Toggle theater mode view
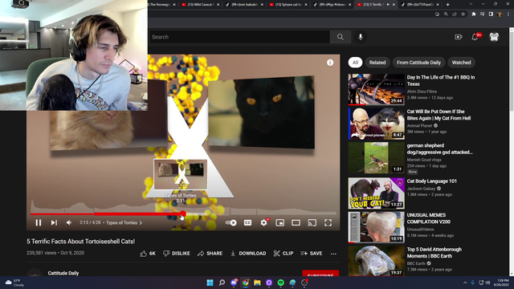 [296, 223]
